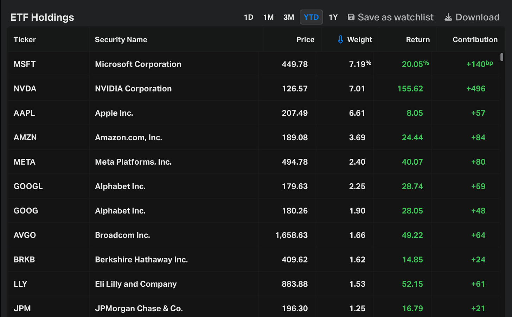
Task: Click the download arrow icon
Action: point(448,17)
